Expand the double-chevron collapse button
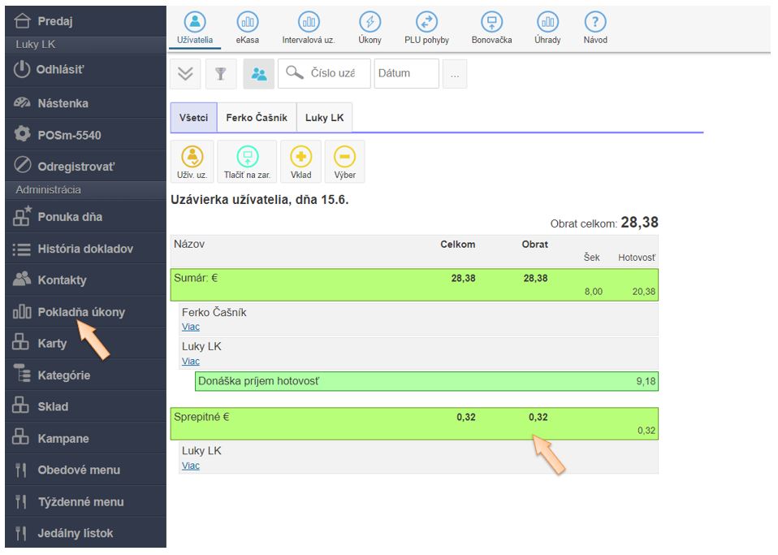This screenshot has height=555, width=778. 185,74
